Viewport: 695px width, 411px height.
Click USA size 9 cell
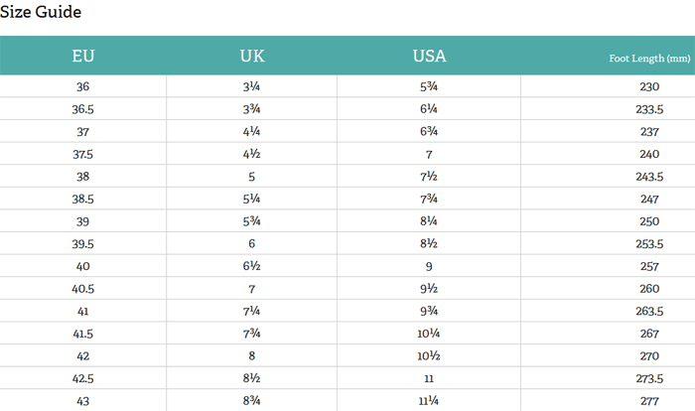(x=429, y=265)
